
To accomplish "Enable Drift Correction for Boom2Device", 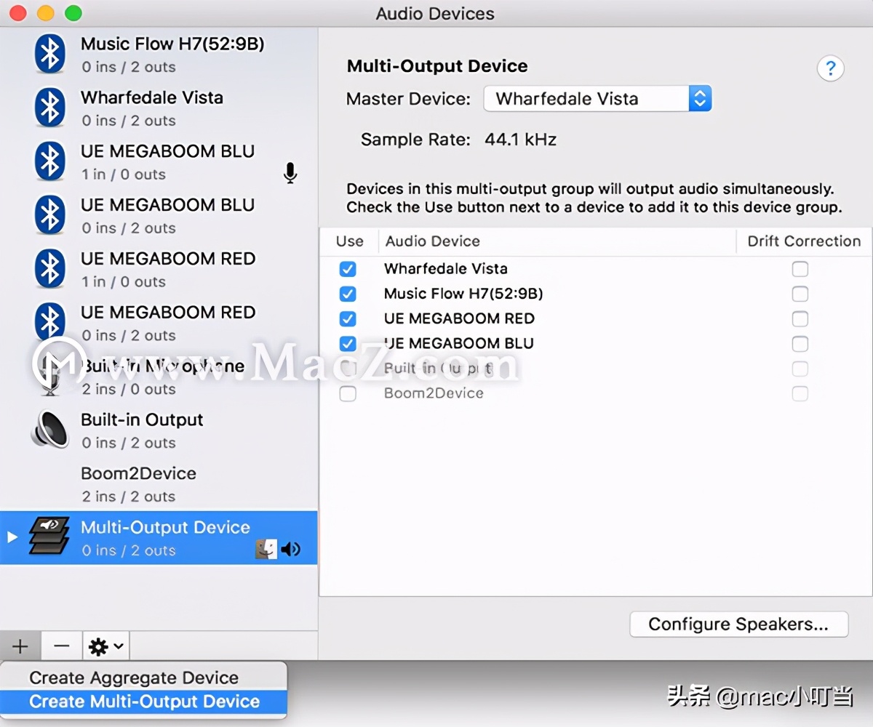I will tap(800, 393).
